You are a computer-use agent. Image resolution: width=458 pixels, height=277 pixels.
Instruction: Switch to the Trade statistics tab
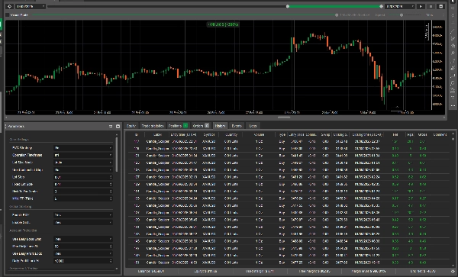pos(152,126)
